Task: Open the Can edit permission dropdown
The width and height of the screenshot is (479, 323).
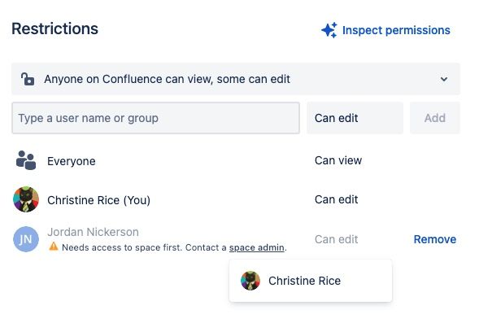Action: click(355, 118)
